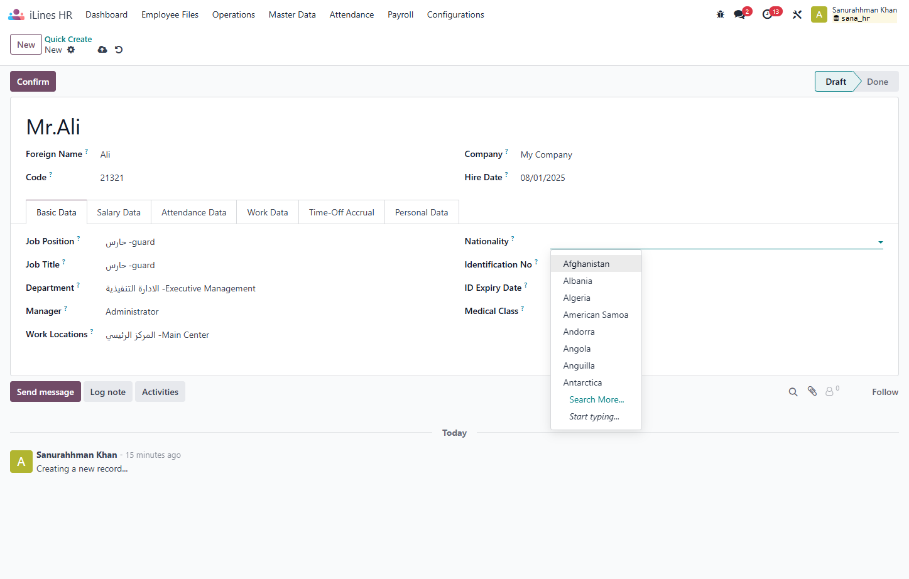Image resolution: width=909 pixels, height=579 pixels.
Task: Open the iLines HR home logo
Action: point(40,14)
